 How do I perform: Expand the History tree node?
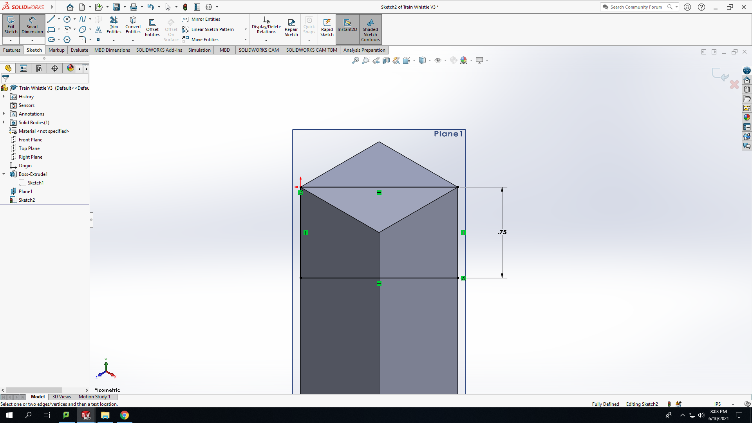coord(4,96)
